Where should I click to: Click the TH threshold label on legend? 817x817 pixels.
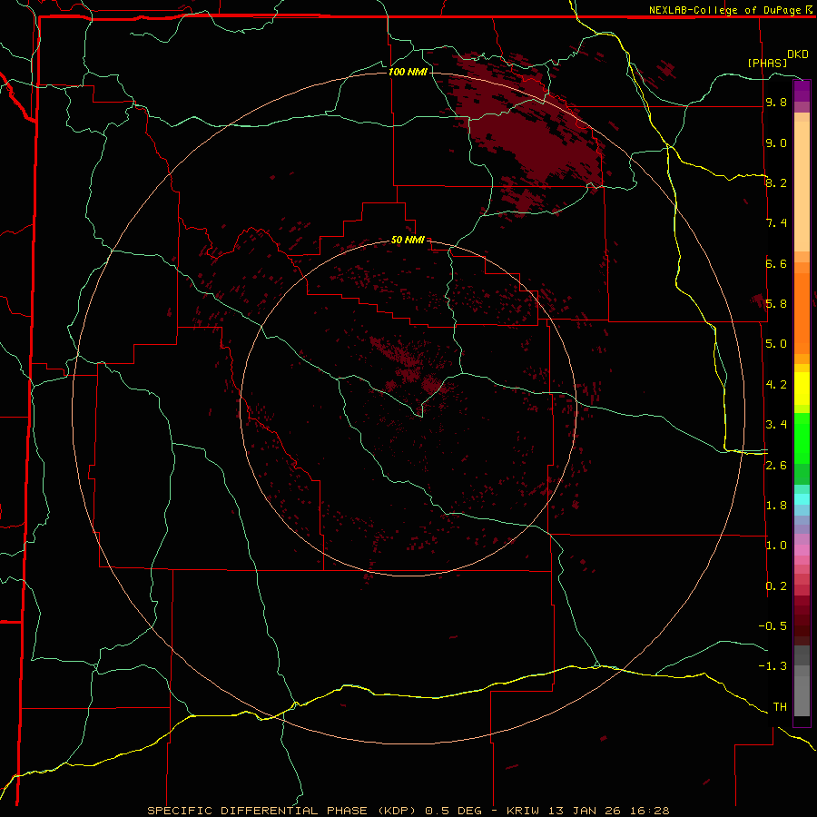(x=780, y=707)
